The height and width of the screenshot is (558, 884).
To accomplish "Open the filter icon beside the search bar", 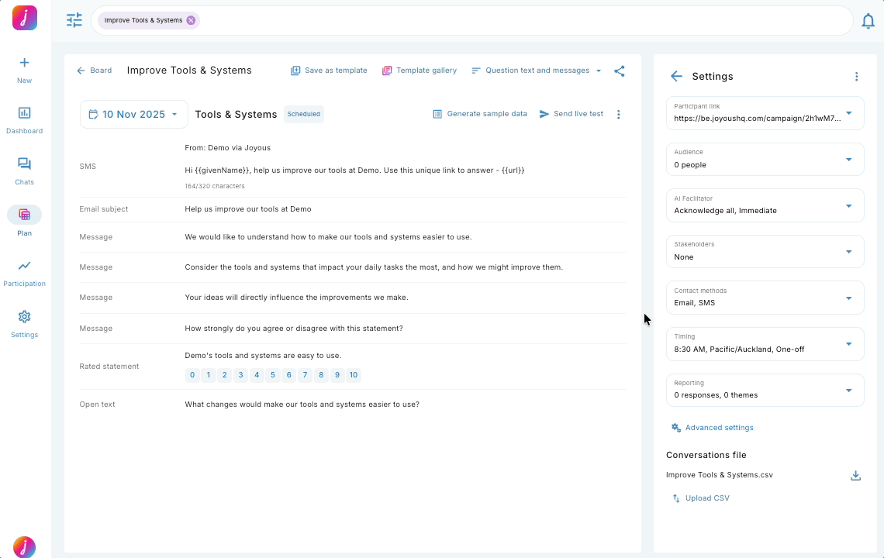I will 74,21.
